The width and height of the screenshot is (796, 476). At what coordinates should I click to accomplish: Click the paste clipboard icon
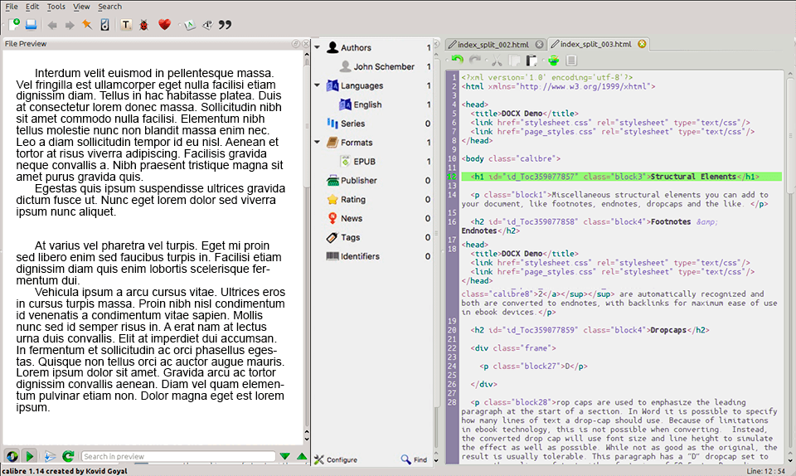(531, 61)
